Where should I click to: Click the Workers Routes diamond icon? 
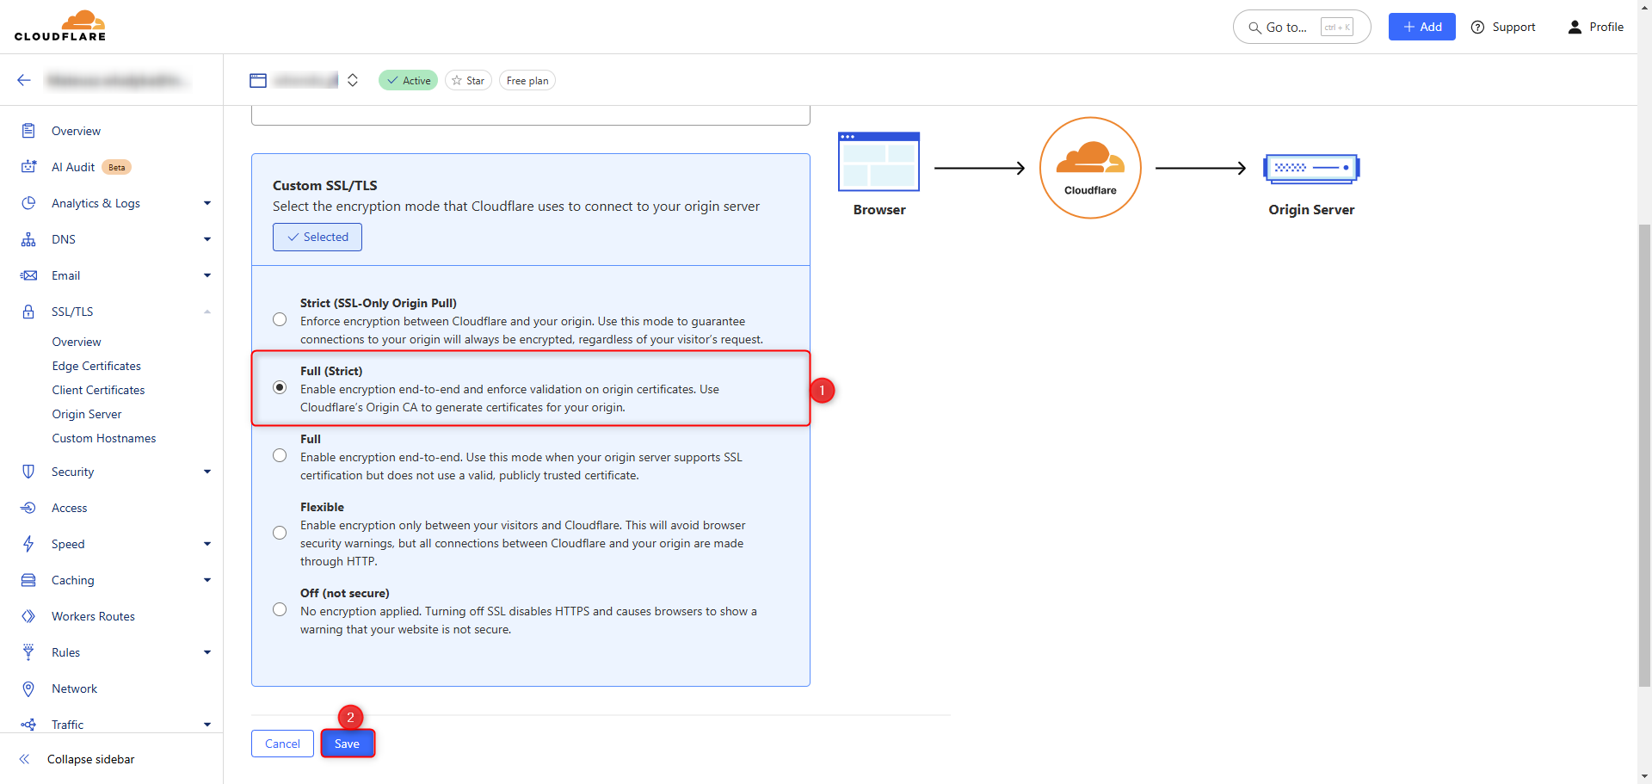[28, 616]
